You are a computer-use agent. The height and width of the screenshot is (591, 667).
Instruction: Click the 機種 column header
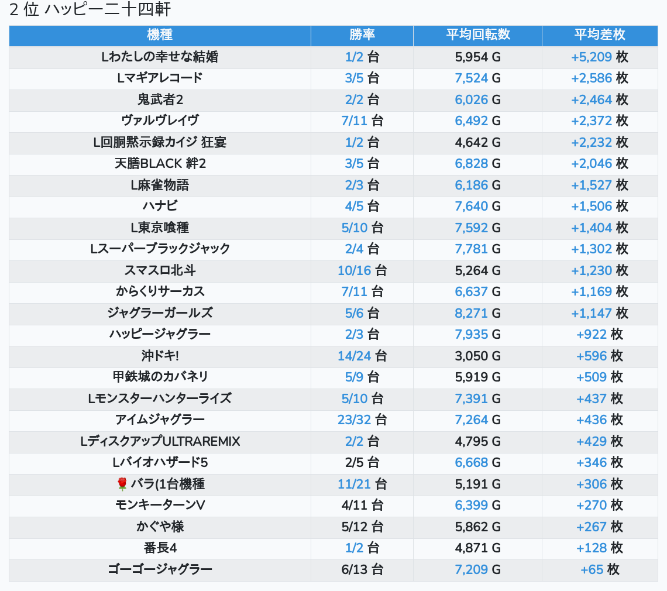[x=160, y=35]
